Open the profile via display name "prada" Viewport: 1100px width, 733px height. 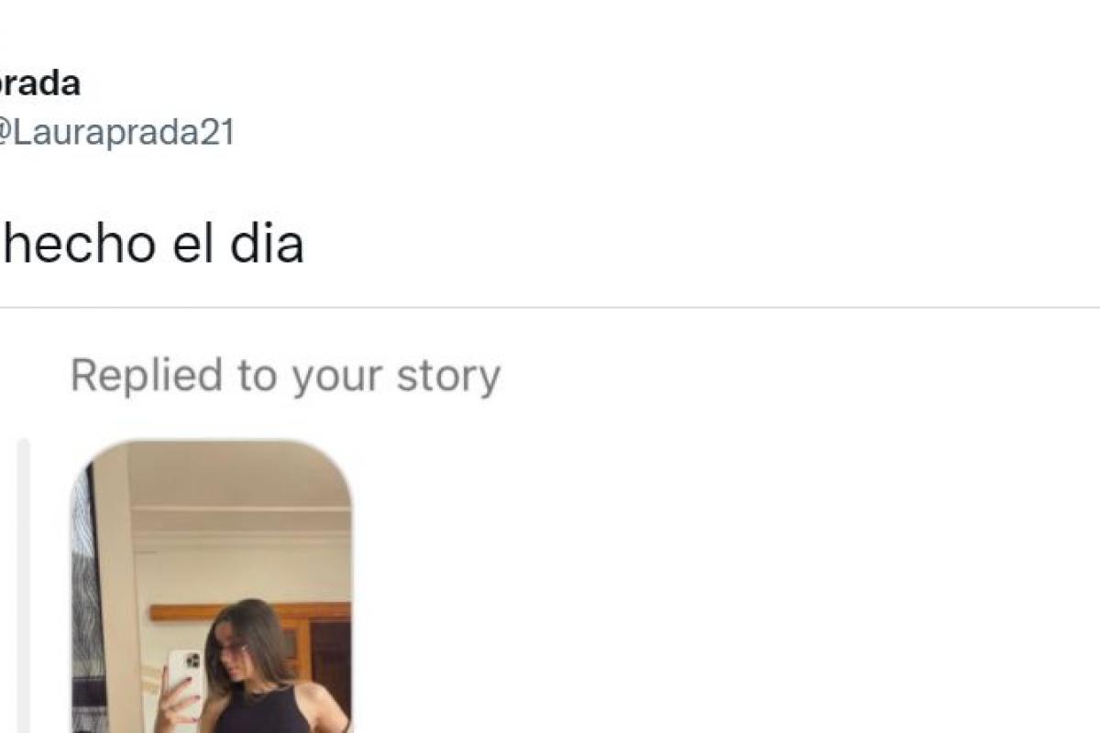pyautogui.click(x=38, y=83)
